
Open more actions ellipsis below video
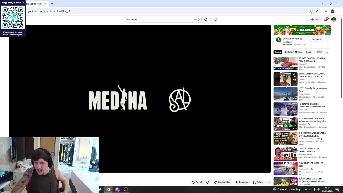(269, 182)
